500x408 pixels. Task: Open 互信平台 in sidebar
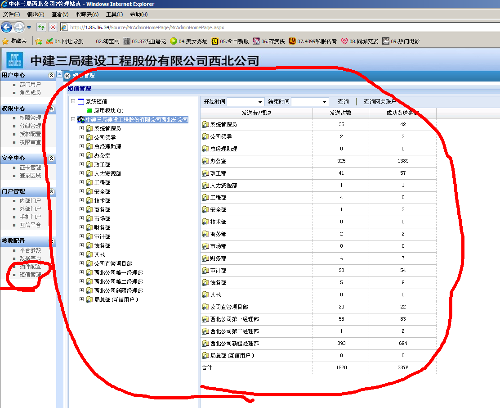pyautogui.click(x=30, y=225)
